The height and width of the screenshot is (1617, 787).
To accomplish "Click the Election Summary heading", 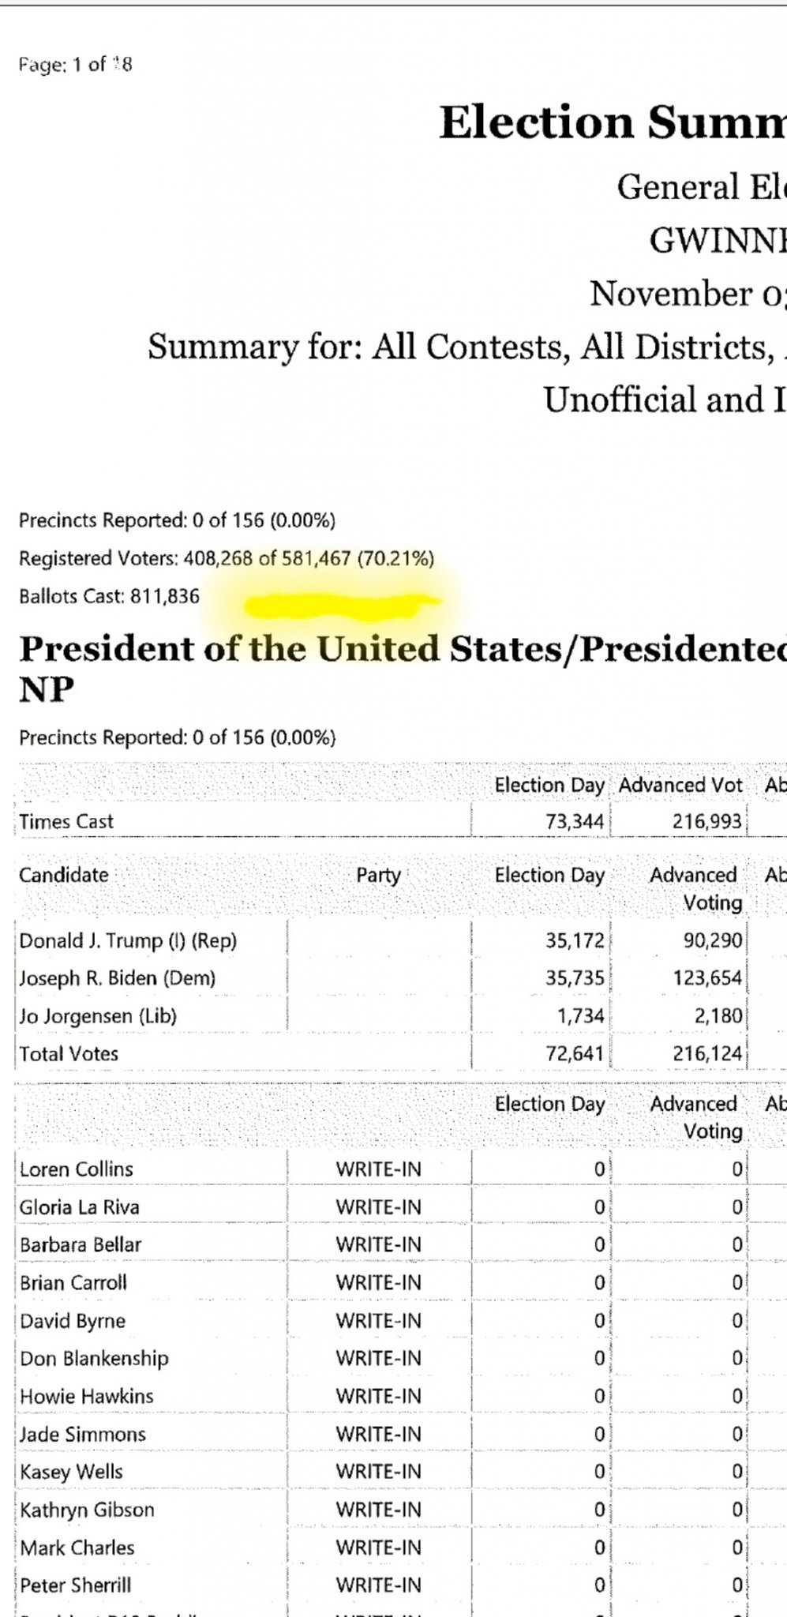I will tap(613, 123).
